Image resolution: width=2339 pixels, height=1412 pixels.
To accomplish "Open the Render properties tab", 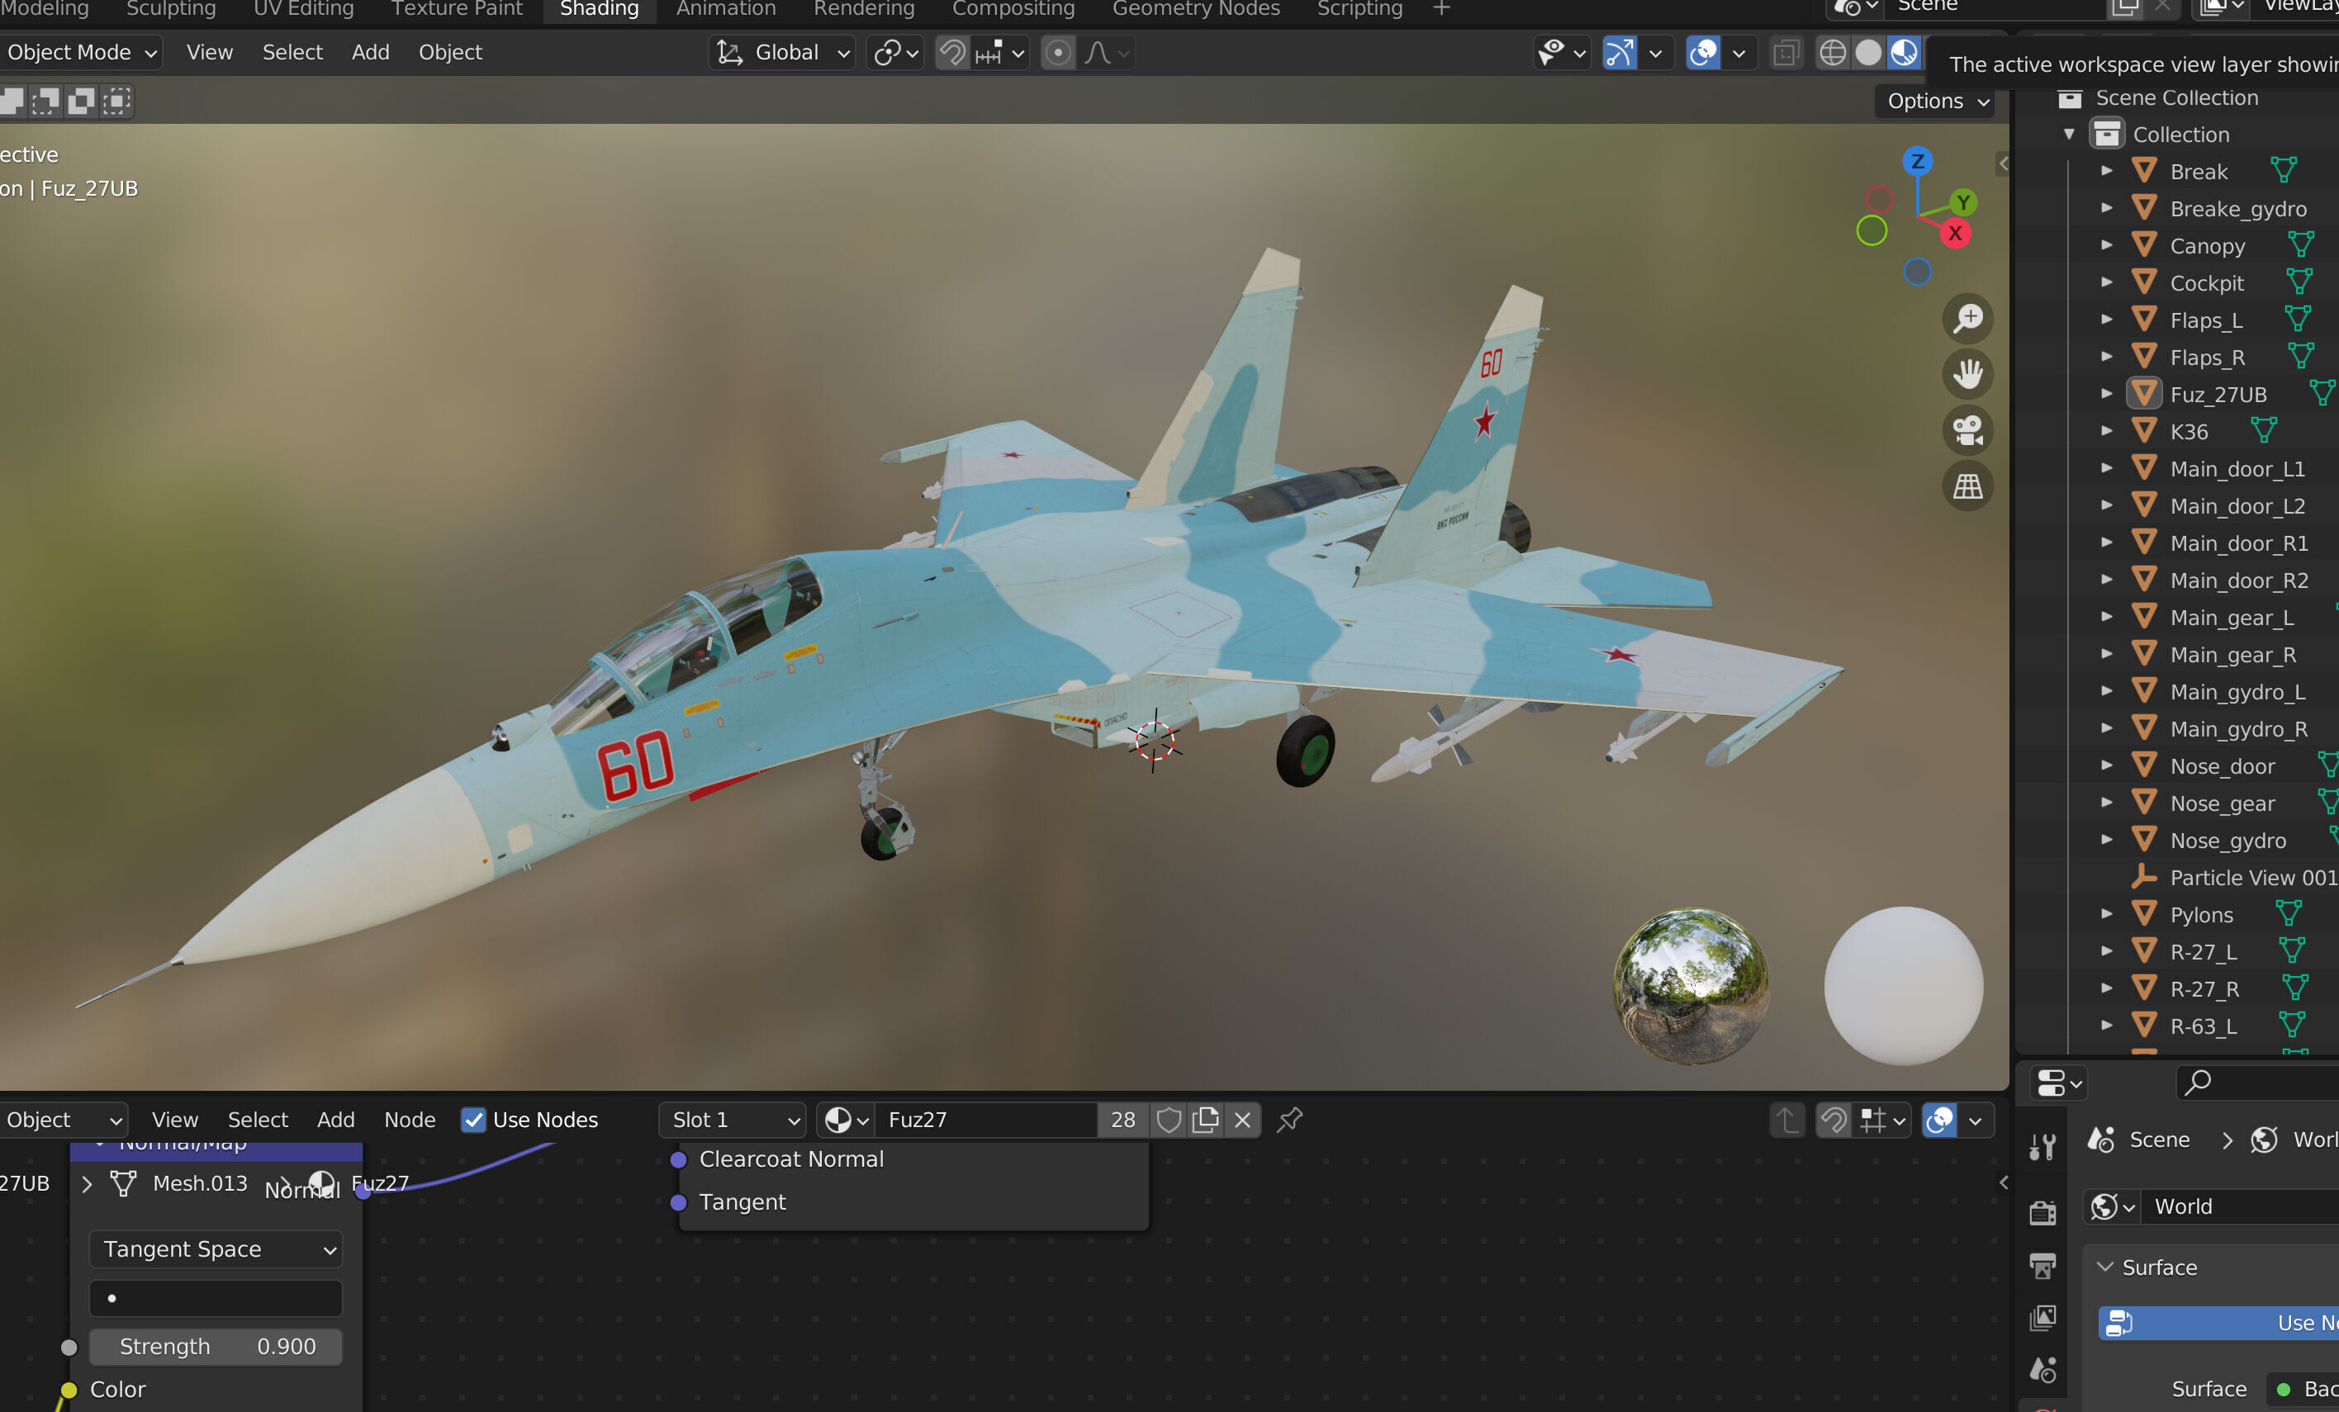I will point(2042,1212).
